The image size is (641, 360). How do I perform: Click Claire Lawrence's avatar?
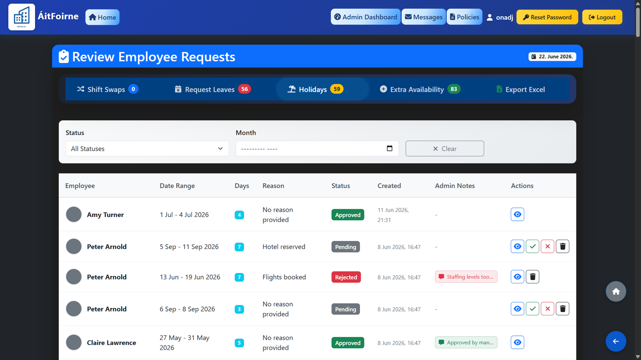point(74,342)
